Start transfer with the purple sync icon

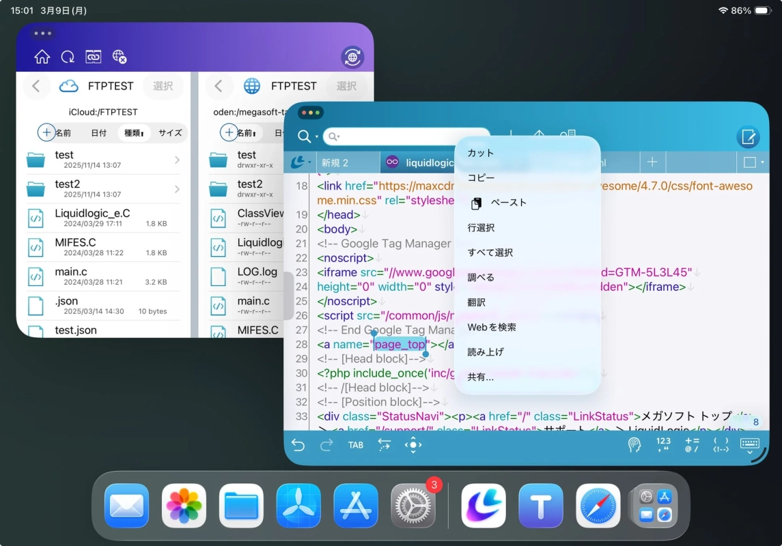[x=351, y=57]
